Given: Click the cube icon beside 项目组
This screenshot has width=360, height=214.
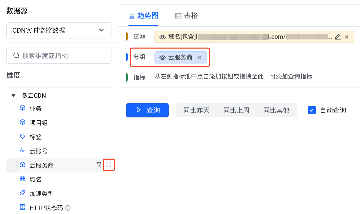Looking at the screenshot, I should pyautogui.click(x=22, y=122).
